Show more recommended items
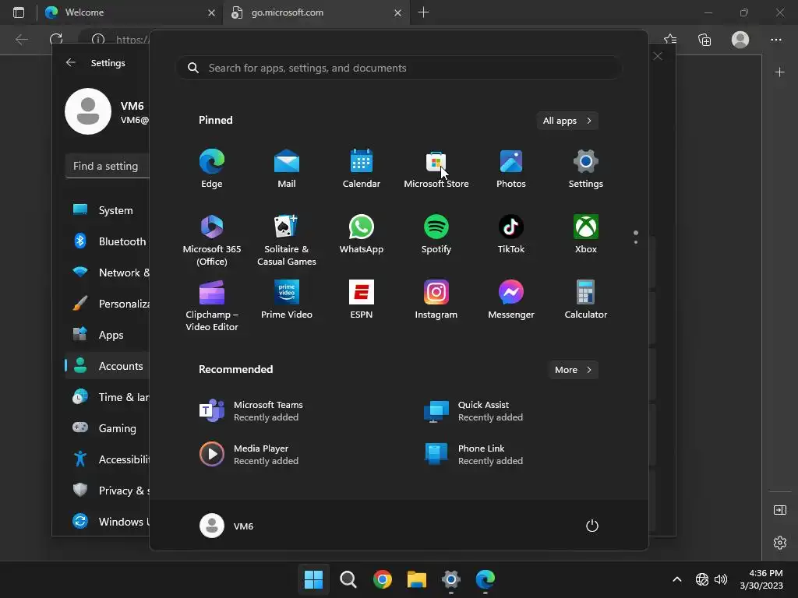The width and height of the screenshot is (798, 598). pyautogui.click(x=573, y=370)
